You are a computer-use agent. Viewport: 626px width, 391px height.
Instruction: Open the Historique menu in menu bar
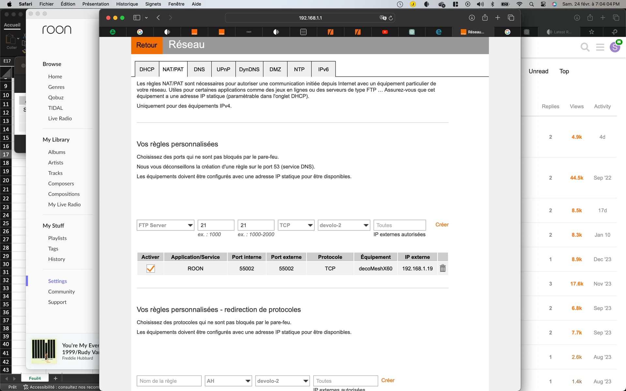[127, 4]
